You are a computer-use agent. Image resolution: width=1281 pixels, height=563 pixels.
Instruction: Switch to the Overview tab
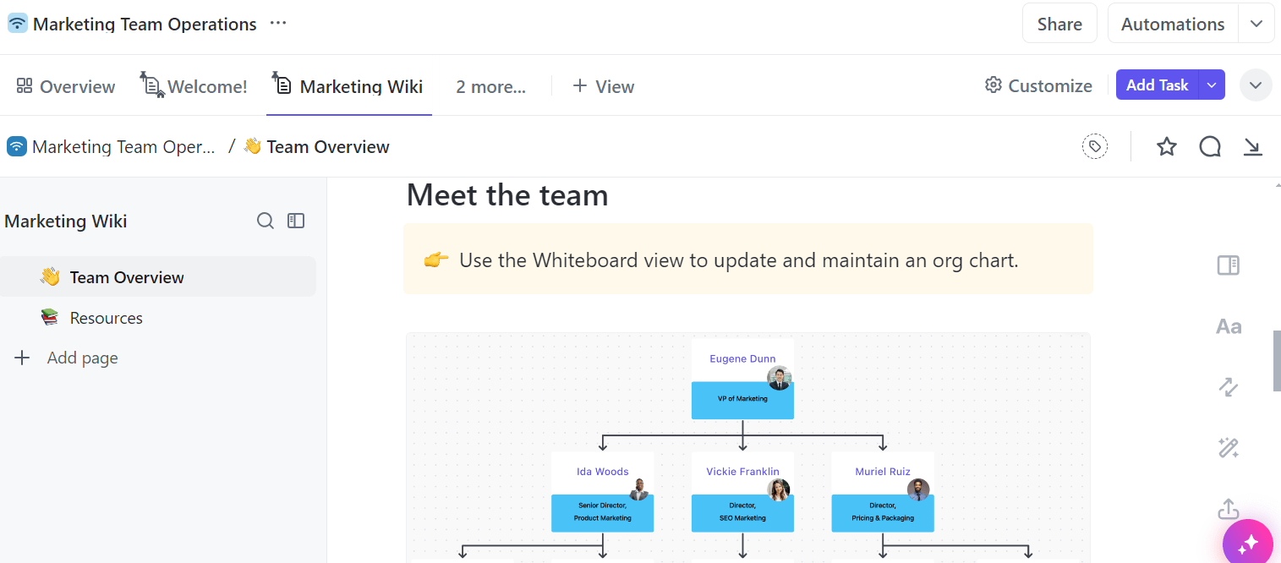pyautogui.click(x=66, y=86)
